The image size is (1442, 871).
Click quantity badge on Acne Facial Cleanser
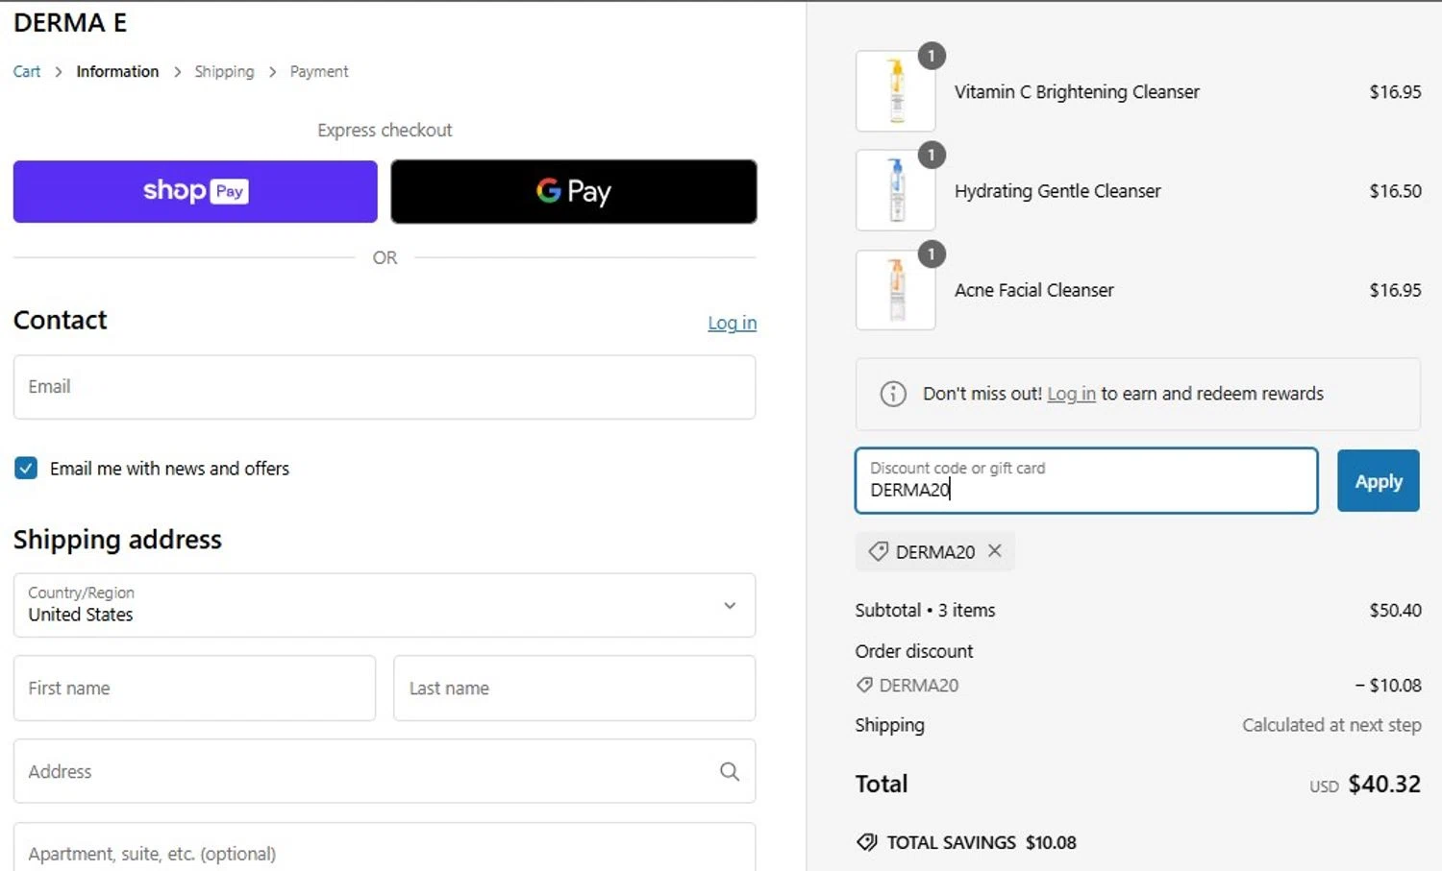pos(932,254)
